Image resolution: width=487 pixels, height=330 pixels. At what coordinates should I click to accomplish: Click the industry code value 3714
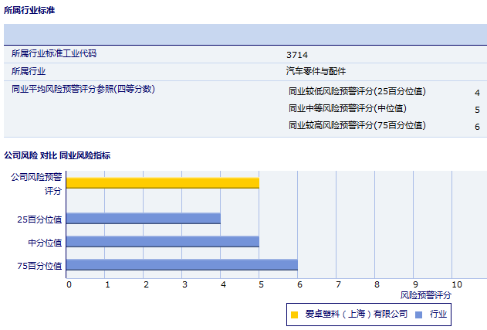click(296, 55)
